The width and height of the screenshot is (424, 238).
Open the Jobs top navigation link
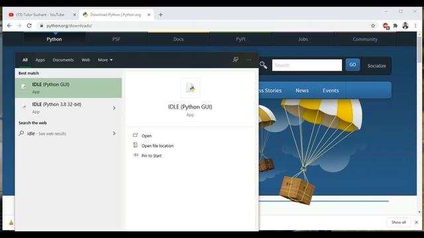pyautogui.click(x=303, y=39)
